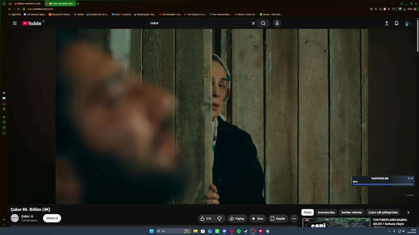Open the Soru ask button
419x235 pixels.
coord(257,219)
